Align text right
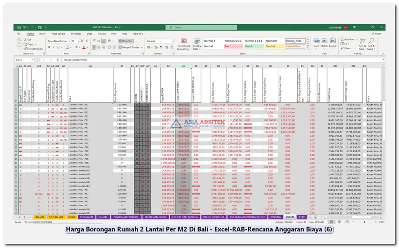The height and width of the screenshot is (248, 399). coord(103,47)
